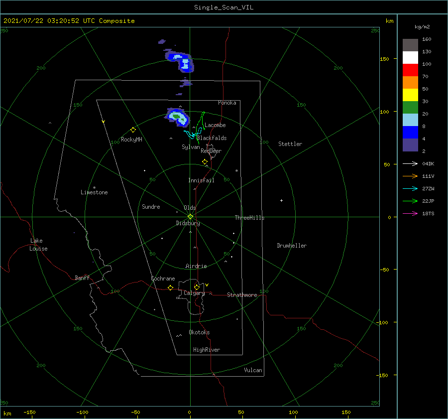The width and height of the screenshot is (448, 419).
Task: Click the yellow diamond marker inside Calgary boundary
Action: (197, 287)
